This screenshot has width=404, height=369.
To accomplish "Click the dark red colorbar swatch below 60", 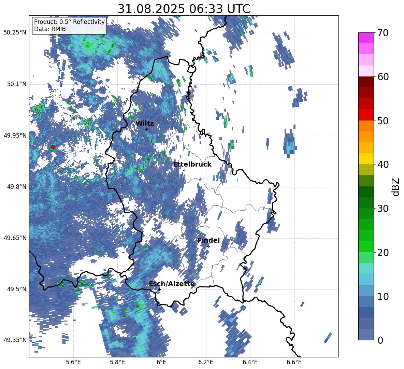I will click(366, 82).
